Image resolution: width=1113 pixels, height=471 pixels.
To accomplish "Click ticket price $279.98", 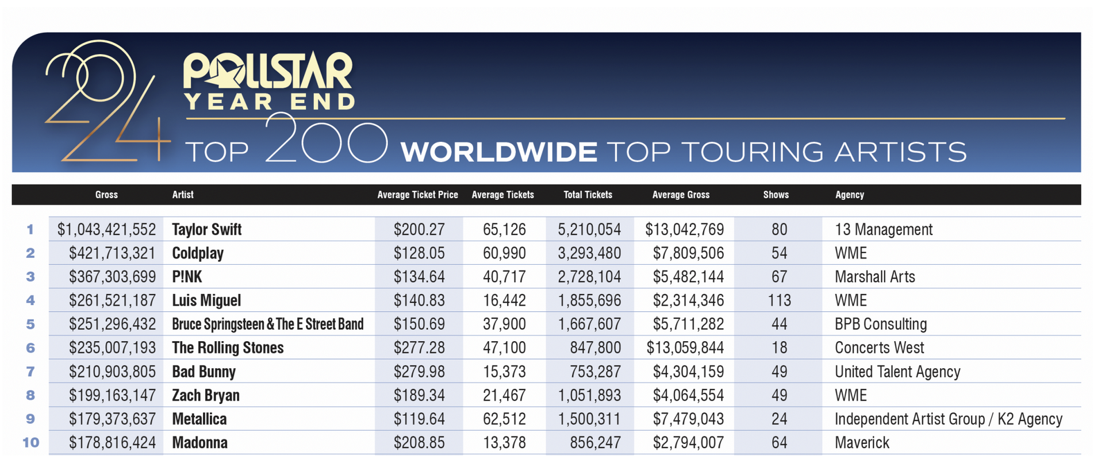I will [x=419, y=372].
